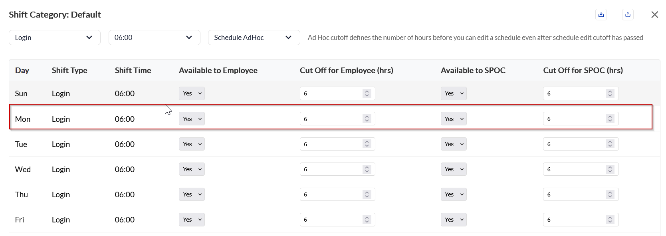The image size is (666, 236).
Task: Open Monday's Available to SPOC dropdown
Action: [x=454, y=119]
